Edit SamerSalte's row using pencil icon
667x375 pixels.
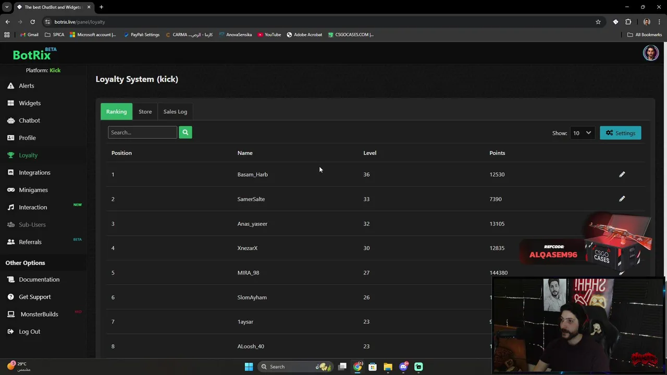coord(622,198)
